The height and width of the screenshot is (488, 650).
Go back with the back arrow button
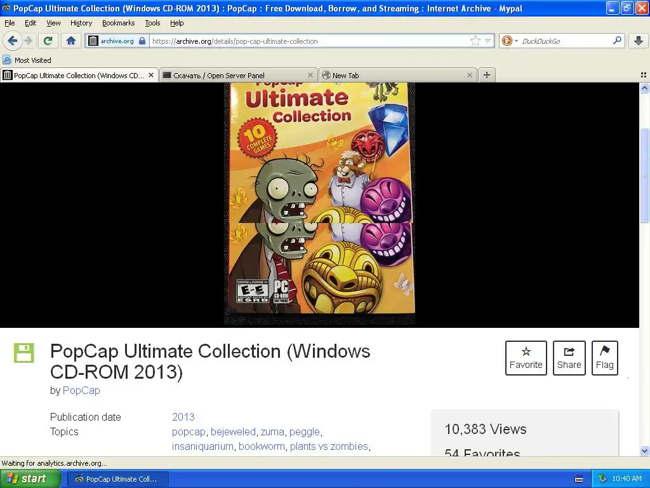(x=12, y=41)
